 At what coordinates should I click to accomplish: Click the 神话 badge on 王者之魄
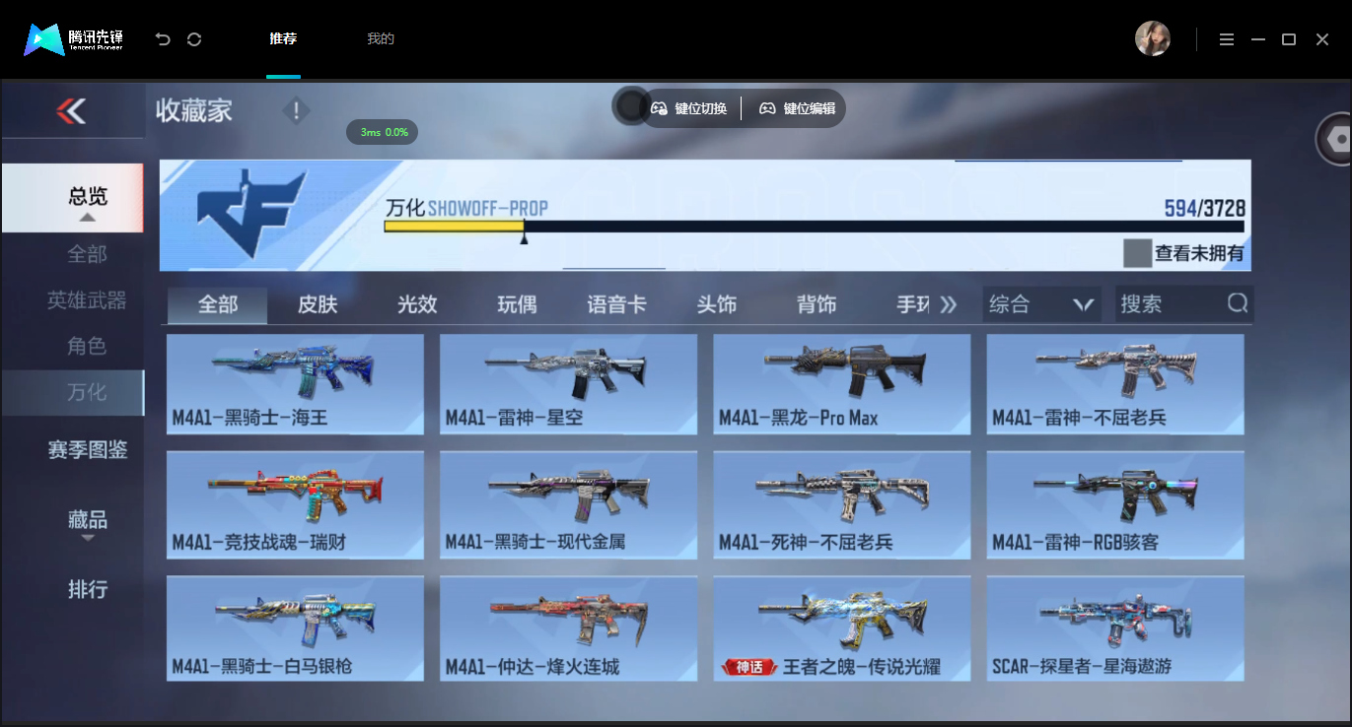748,668
